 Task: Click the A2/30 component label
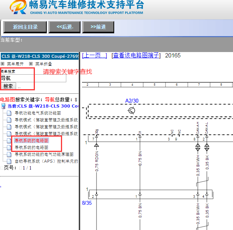click(x=132, y=101)
